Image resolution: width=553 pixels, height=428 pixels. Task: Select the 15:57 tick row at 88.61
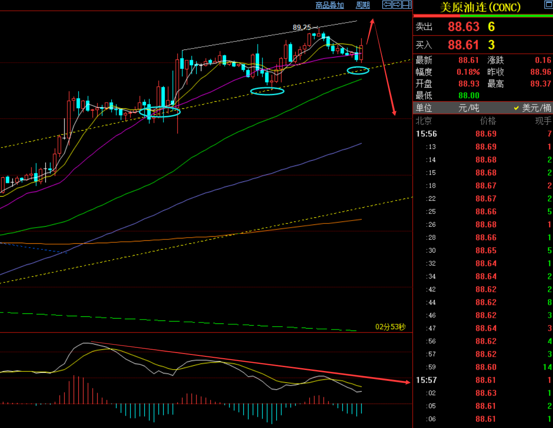[483, 380]
